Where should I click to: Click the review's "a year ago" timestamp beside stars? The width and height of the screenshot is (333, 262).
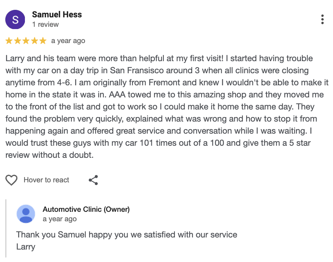pyautogui.click(x=68, y=41)
